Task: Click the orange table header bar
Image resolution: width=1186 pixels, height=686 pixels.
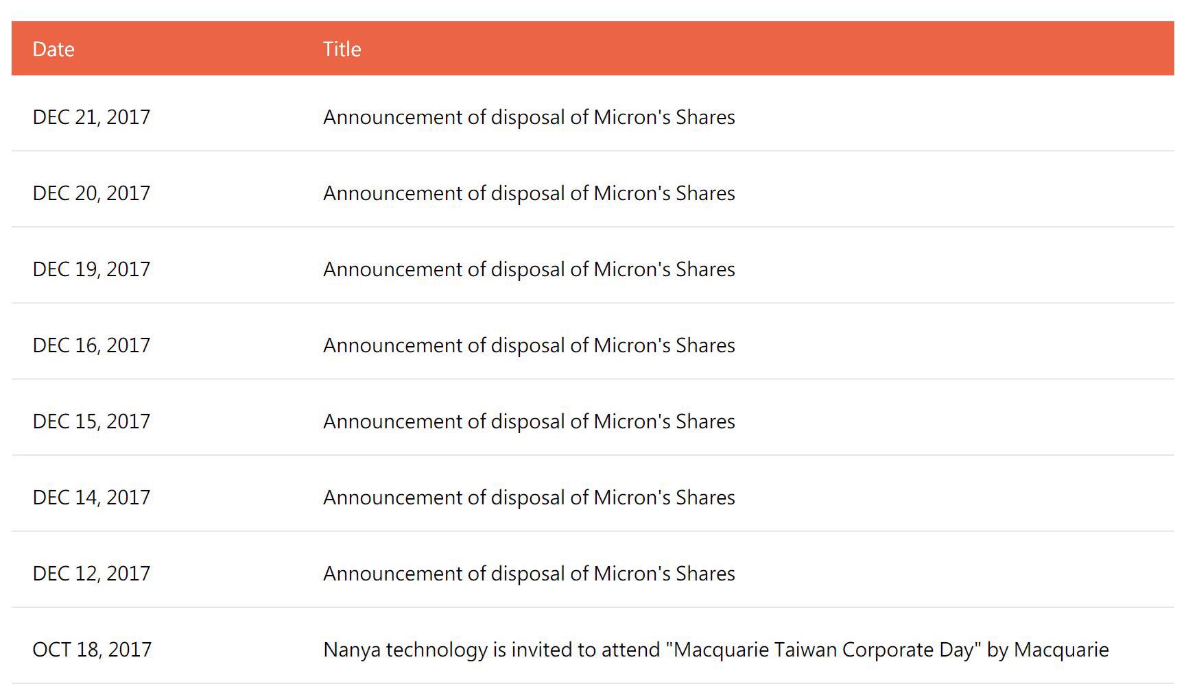Action: point(593,49)
